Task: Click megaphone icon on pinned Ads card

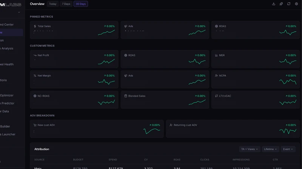Action: click(x=126, y=26)
